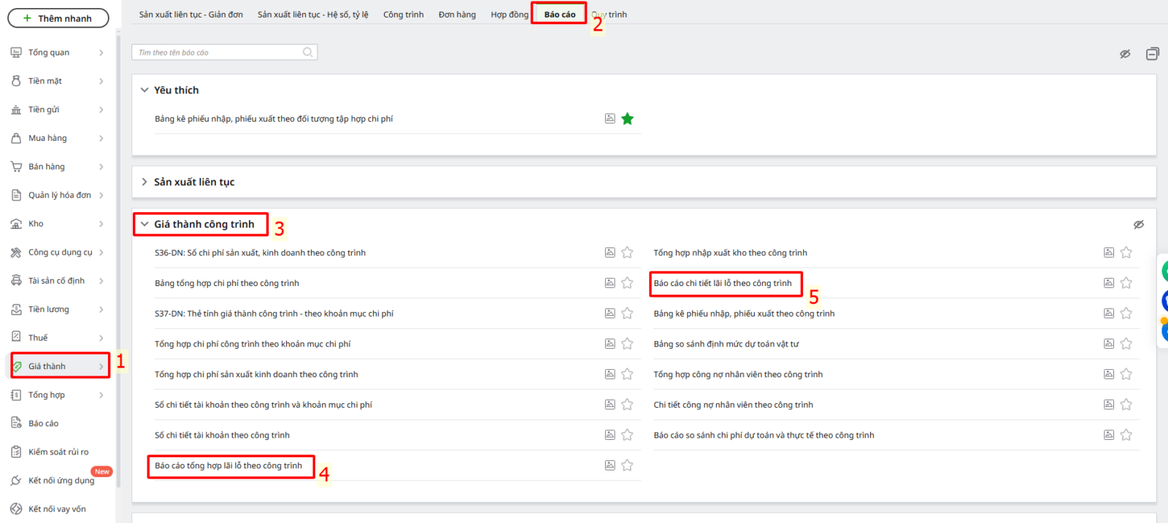This screenshot has width=1168, height=523.
Task: Open Báo cáo chi tiết lãi lỗ theo công trình
Action: click(x=722, y=283)
